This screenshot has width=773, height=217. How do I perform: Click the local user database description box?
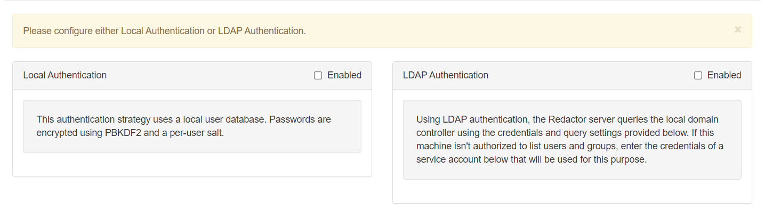[x=192, y=126]
